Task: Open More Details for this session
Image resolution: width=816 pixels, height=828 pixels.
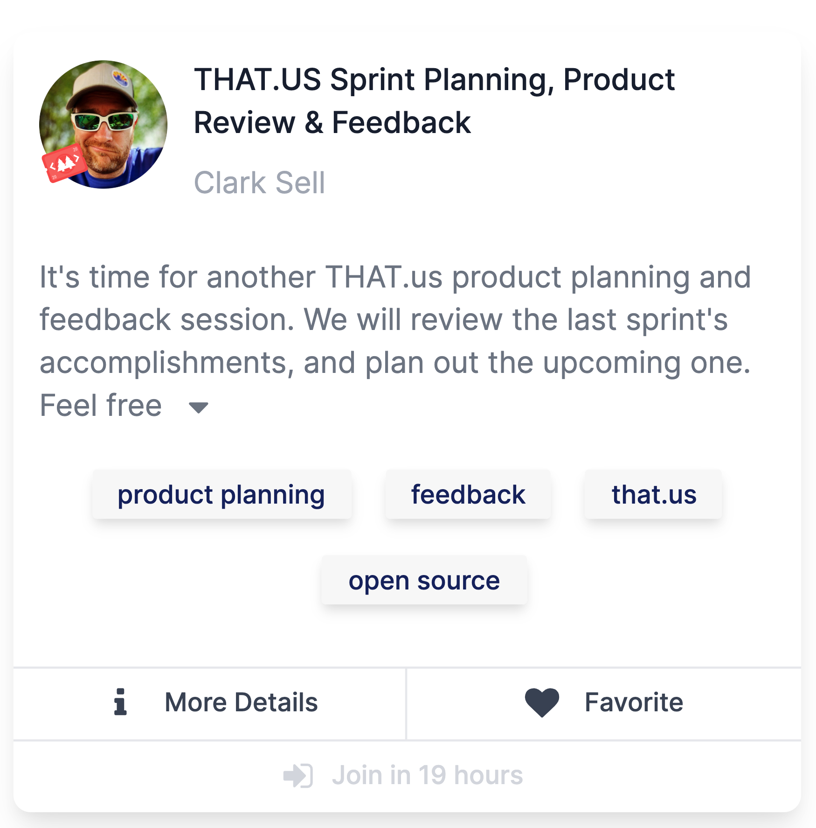Action: 209,703
